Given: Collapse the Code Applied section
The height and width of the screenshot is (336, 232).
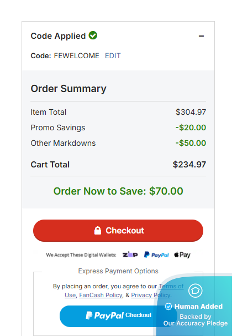Looking at the screenshot, I should point(201,36).
